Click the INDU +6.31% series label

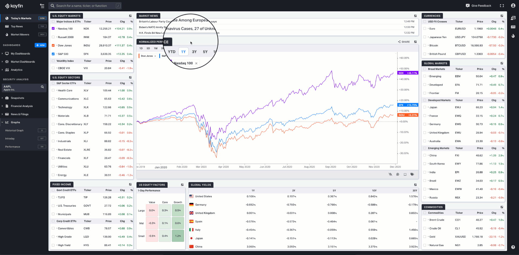click(x=408, y=115)
